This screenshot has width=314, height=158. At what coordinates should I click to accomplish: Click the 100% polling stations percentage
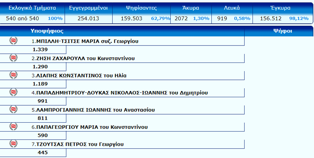pos(55,19)
